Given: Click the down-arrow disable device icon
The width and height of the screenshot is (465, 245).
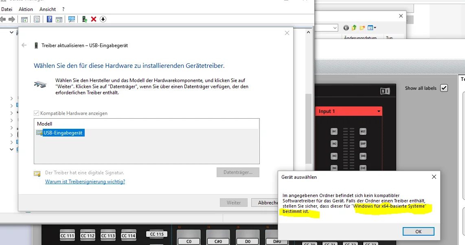Looking at the screenshot, I should [x=103, y=19].
